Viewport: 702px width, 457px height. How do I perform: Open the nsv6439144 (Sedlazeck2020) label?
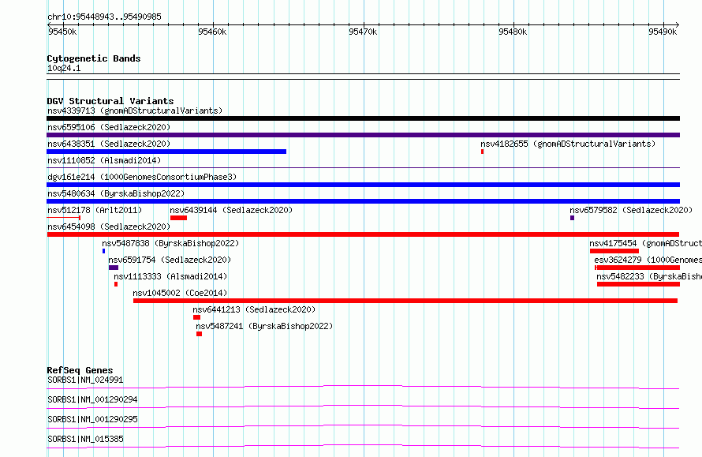point(231,210)
